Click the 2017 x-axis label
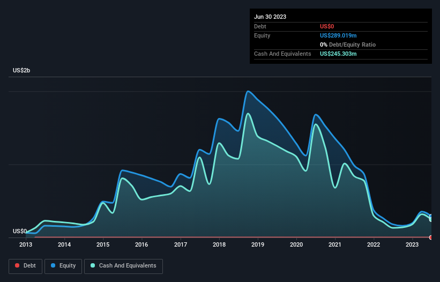440x282 pixels. pos(181,244)
